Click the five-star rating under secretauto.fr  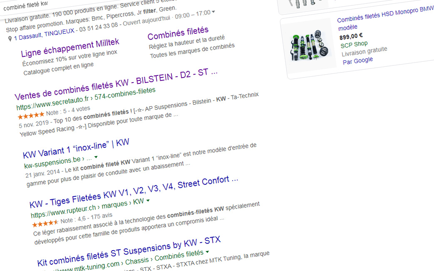(31, 115)
